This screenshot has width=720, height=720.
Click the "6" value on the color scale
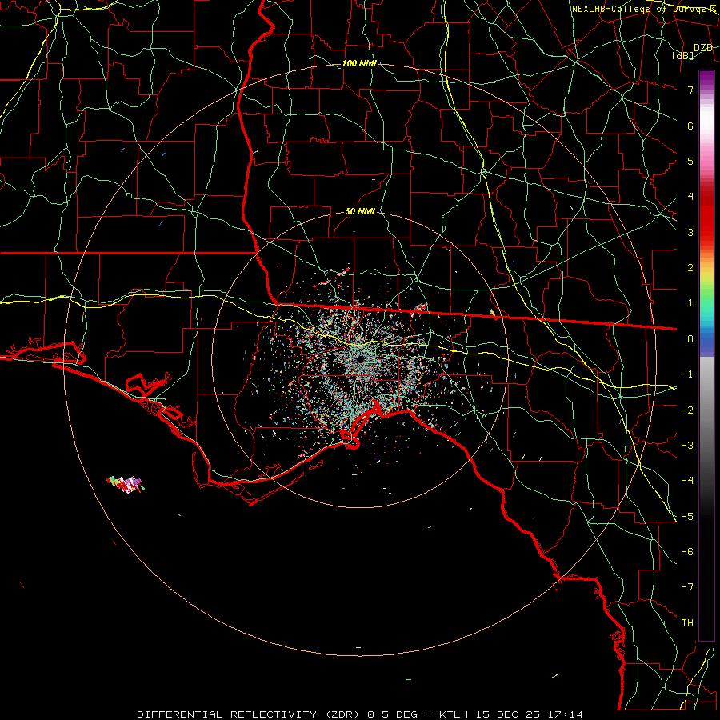pos(690,126)
